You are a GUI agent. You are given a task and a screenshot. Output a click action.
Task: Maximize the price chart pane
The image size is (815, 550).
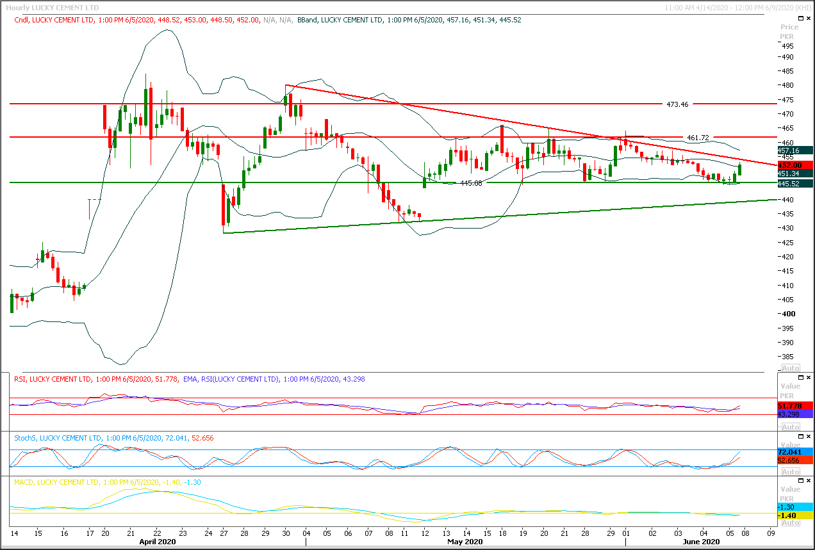tap(800, 19)
